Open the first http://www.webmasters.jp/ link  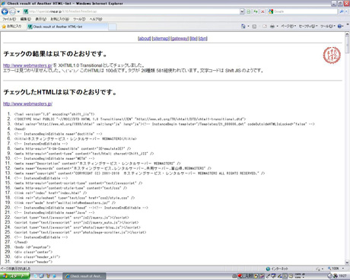(27, 65)
